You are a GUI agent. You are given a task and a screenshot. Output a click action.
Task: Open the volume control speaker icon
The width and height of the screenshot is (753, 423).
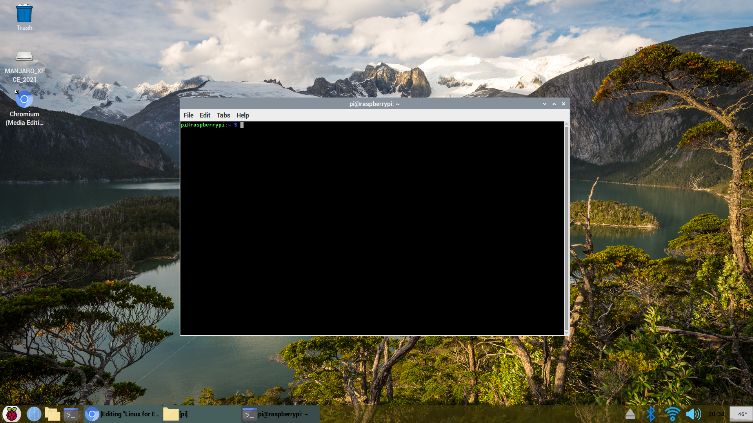click(693, 414)
